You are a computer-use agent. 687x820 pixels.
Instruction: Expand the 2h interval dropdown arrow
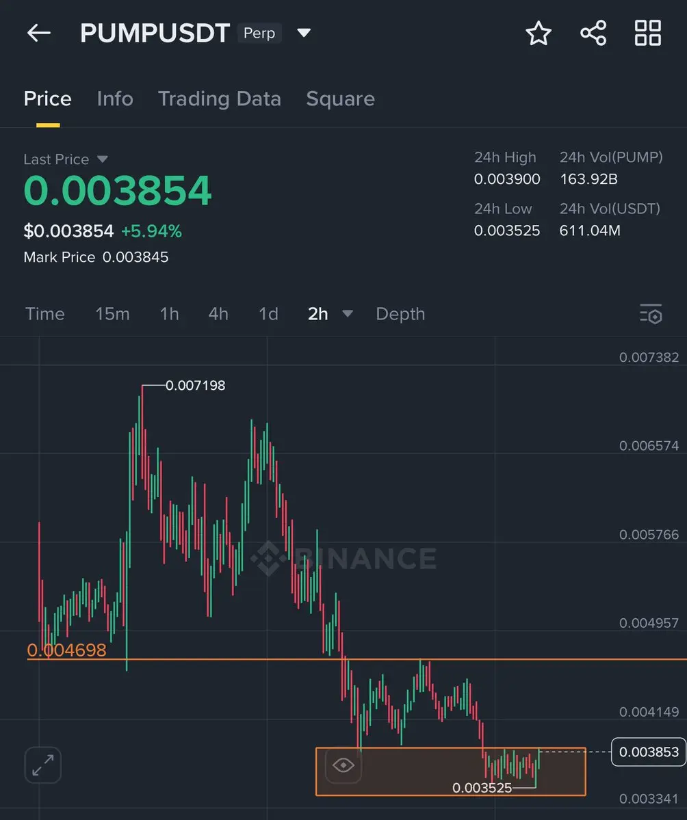tap(348, 314)
